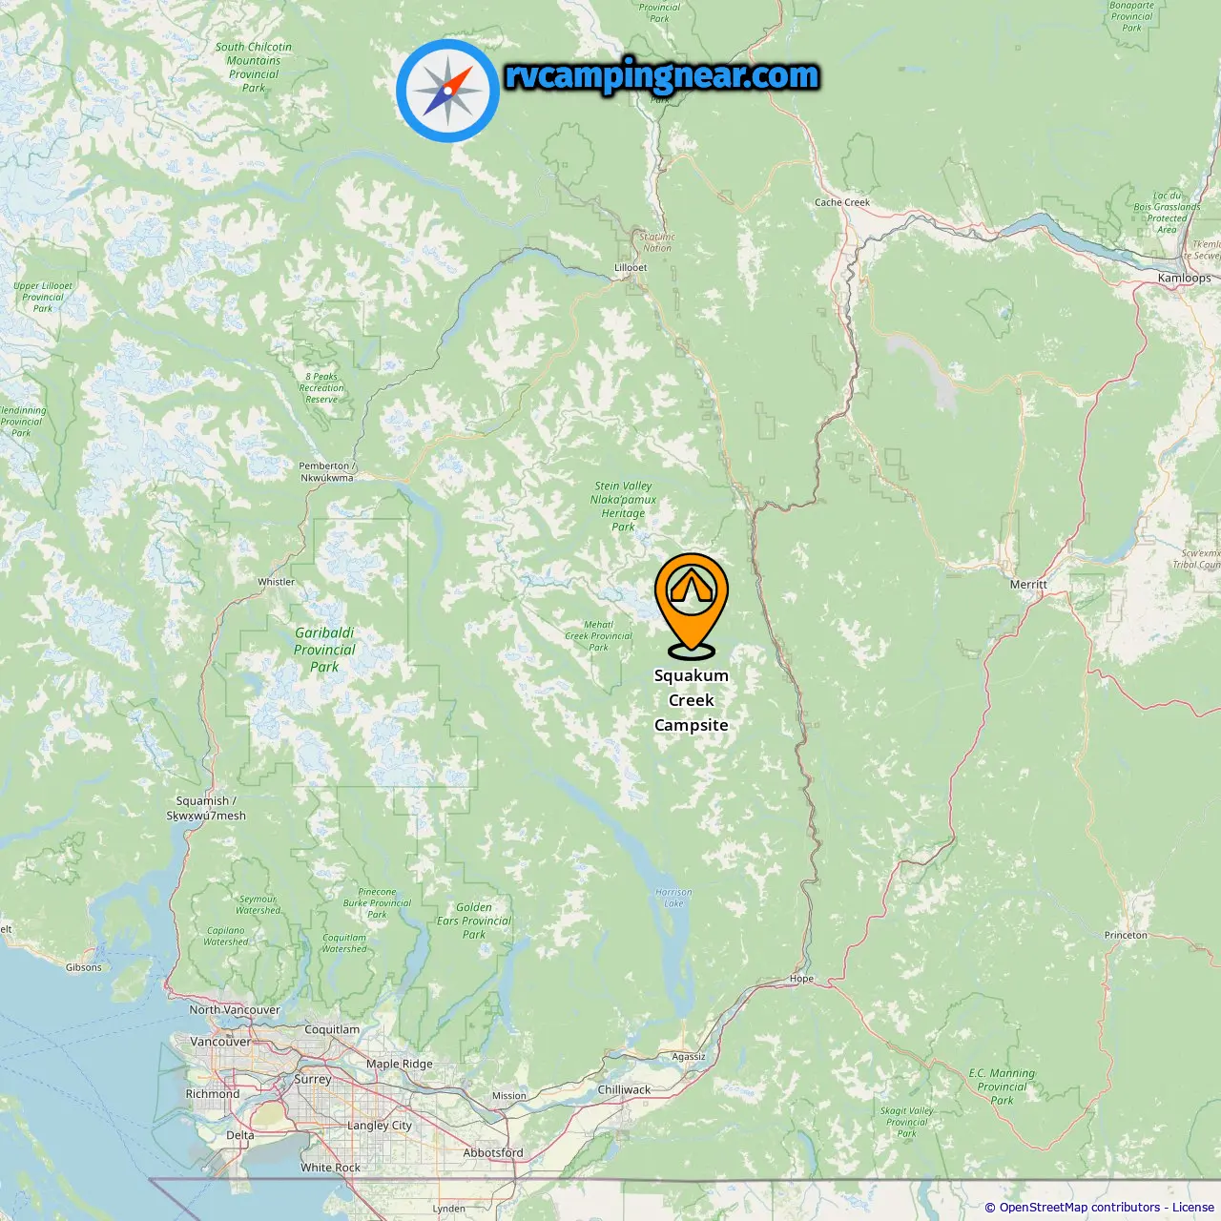Select the Whistler town label
This screenshot has height=1221, width=1221.
[x=276, y=582]
